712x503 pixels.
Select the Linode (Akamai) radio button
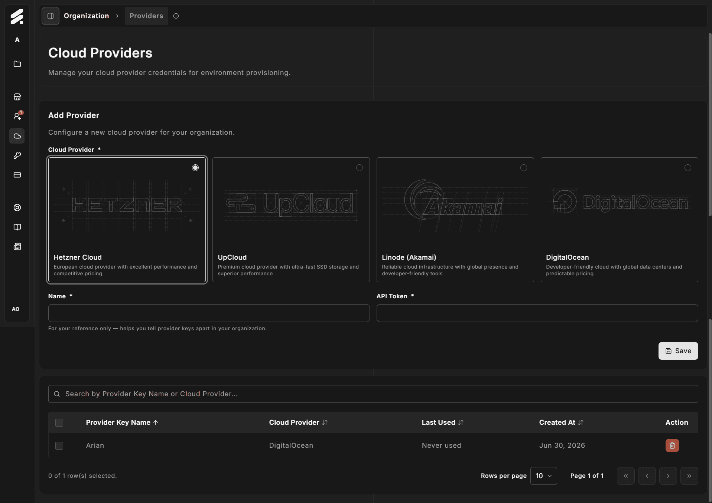pyautogui.click(x=524, y=168)
